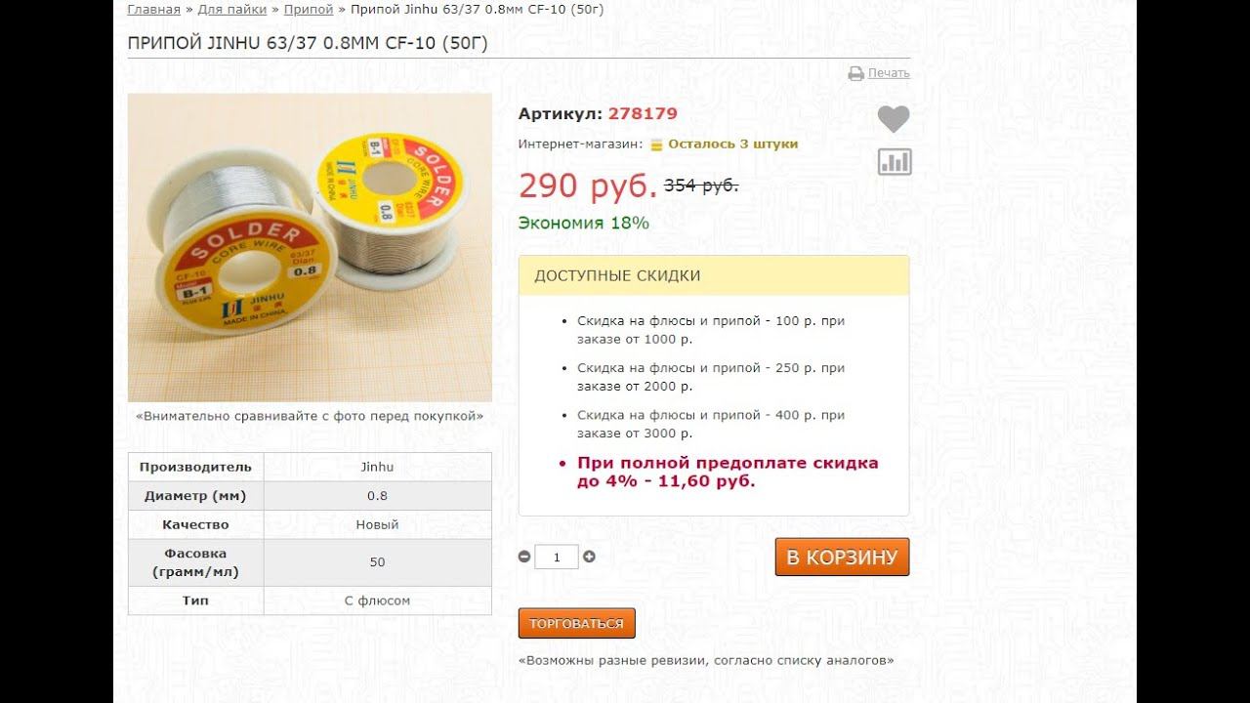Click the Печать print link
The width and height of the screenshot is (1250, 703).
(x=889, y=73)
